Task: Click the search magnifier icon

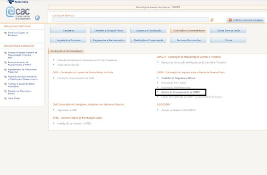Action: point(212,20)
